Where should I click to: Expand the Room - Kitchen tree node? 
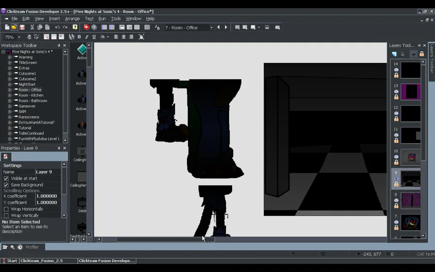coord(10,95)
